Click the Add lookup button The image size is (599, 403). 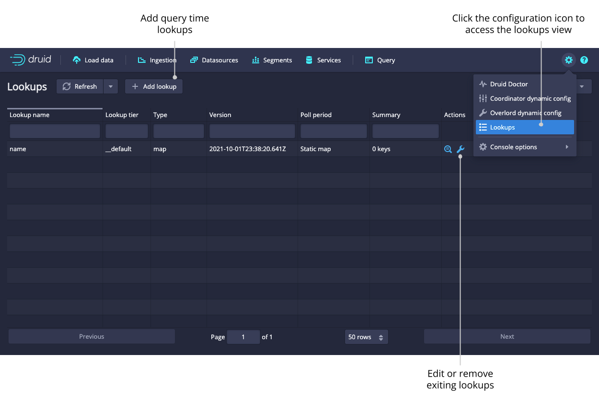pyautogui.click(x=154, y=86)
